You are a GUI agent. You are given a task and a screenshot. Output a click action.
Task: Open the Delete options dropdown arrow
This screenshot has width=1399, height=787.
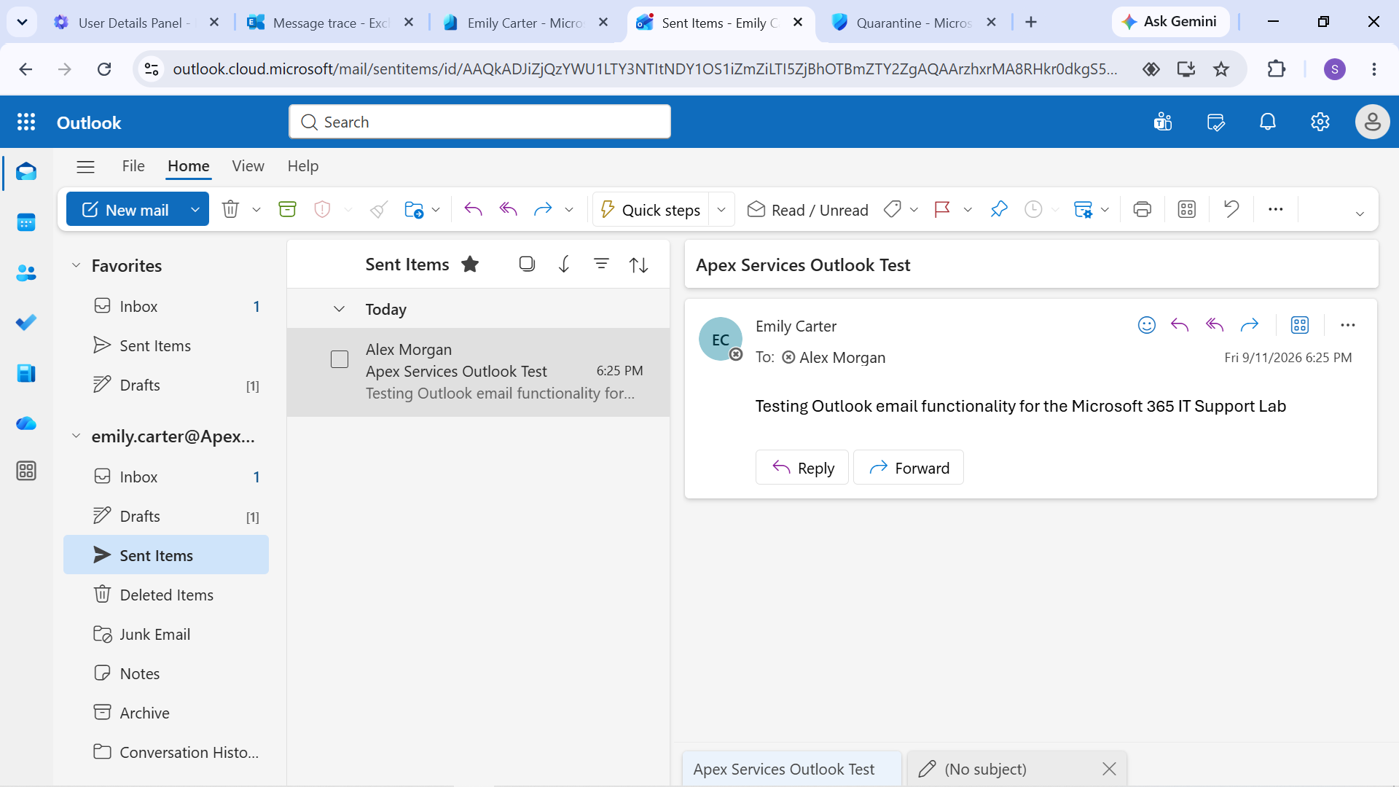(x=256, y=210)
